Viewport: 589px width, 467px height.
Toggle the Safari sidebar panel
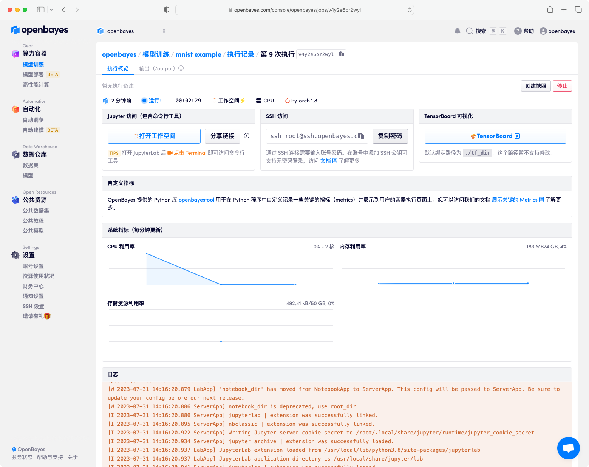pos(40,10)
